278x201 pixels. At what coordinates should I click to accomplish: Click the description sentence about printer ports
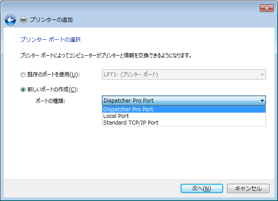(x=106, y=56)
